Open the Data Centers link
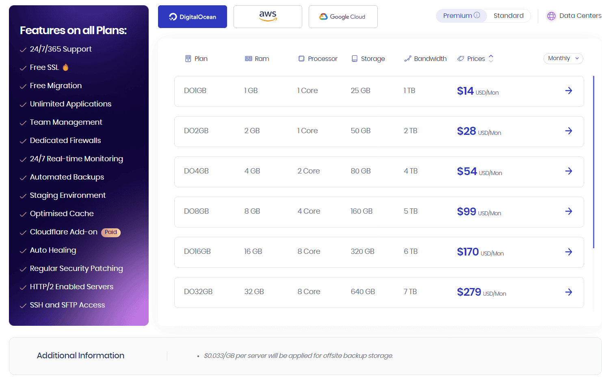 (x=580, y=16)
